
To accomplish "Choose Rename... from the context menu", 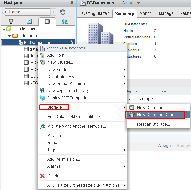I will pyautogui.click(x=82, y=143).
